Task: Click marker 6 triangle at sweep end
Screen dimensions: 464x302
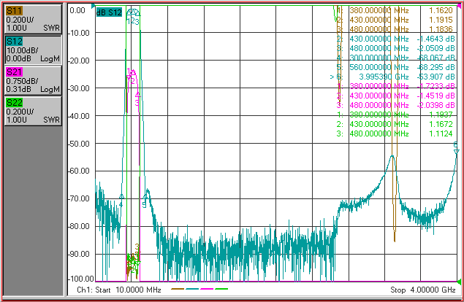Action: click(457, 151)
